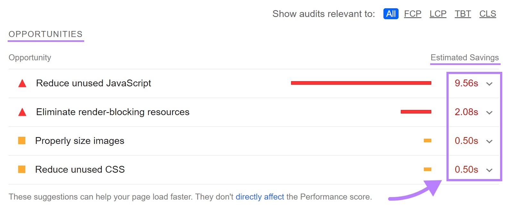Image resolution: width=513 pixels, height=210 pixels.
Task: Expand the Properly size images chevron
Action: [x=489, y=141]
